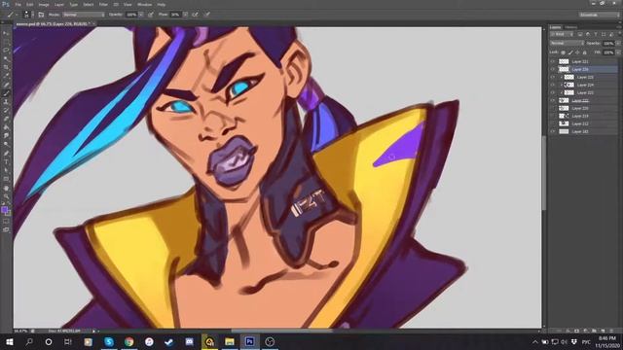Select the Healing Brush tool
Image resolution: width=623 pixels, height=350 pixels.
[6, 85]
